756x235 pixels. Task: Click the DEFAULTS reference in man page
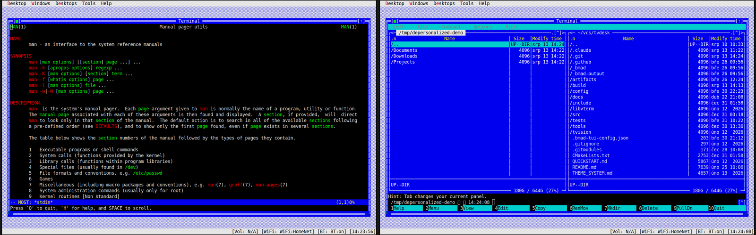point(107,126)
